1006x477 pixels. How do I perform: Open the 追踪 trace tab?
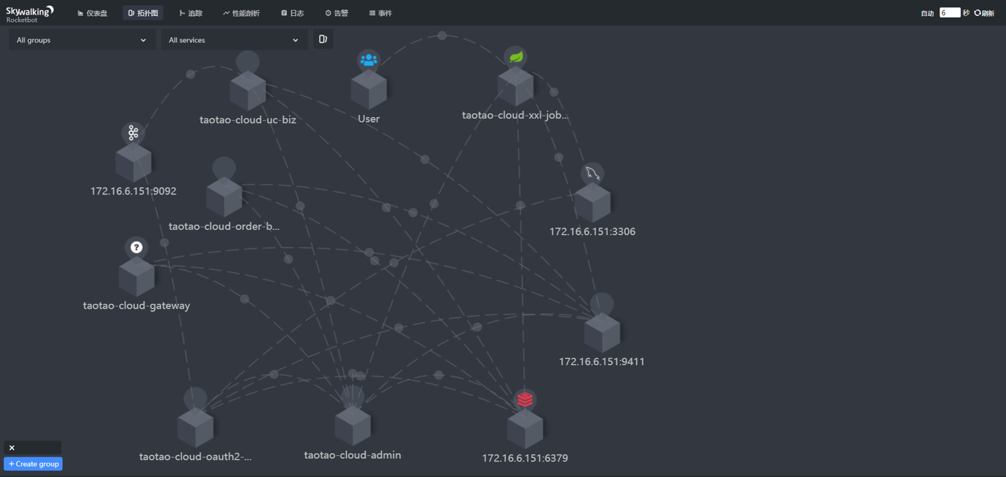tap(190, 13)
